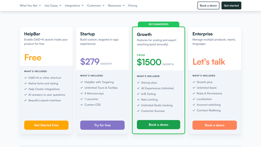Click green Book a demo button
Viewport: 261px width, 147px height.
pyautogui.click(x=159, y=125)
